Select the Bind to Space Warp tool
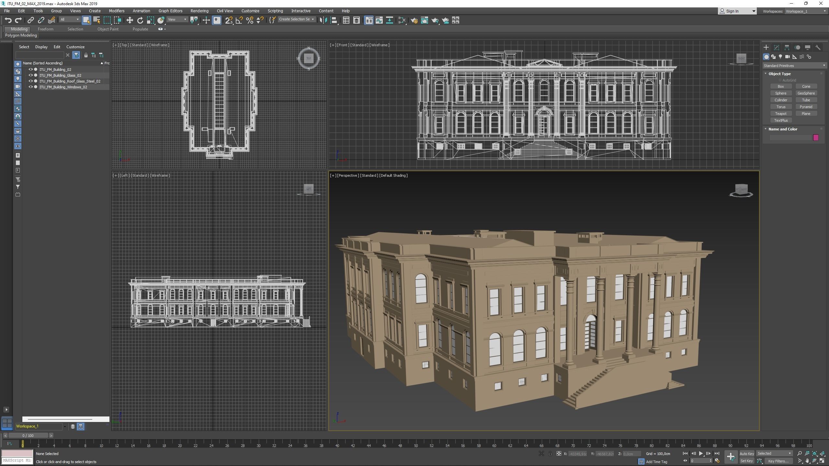 tap(51, 20)
